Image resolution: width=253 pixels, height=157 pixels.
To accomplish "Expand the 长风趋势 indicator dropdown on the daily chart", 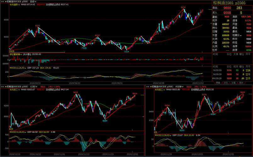I will [x=15, y=5].
